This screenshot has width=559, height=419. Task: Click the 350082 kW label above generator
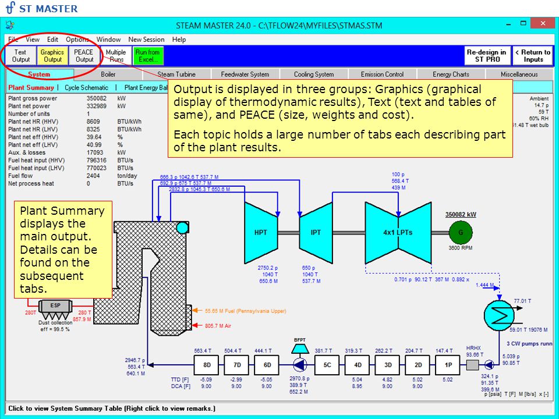[461, 215]
